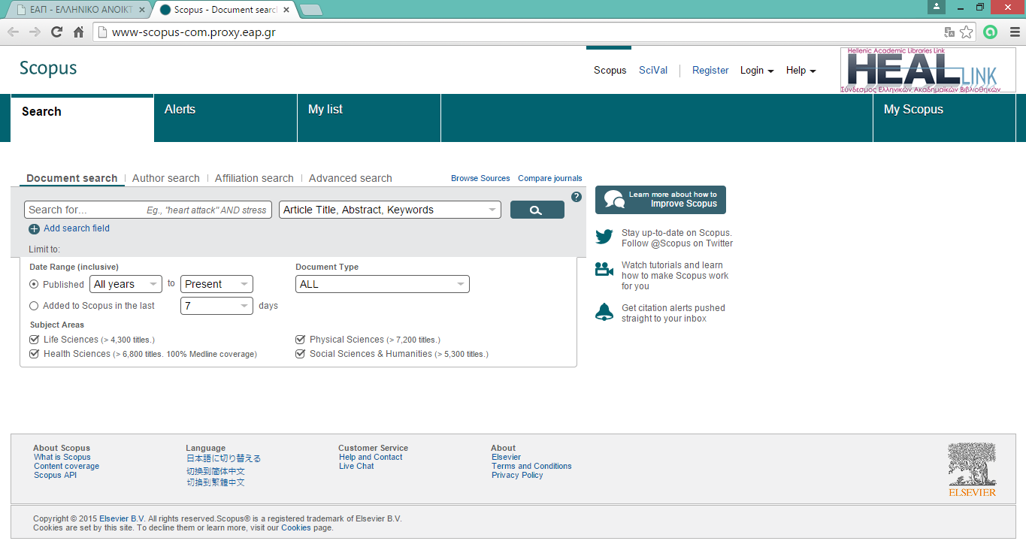Expand the Login dropdown menu
This screenshot has width=1026, height=544.
point(757,71)
